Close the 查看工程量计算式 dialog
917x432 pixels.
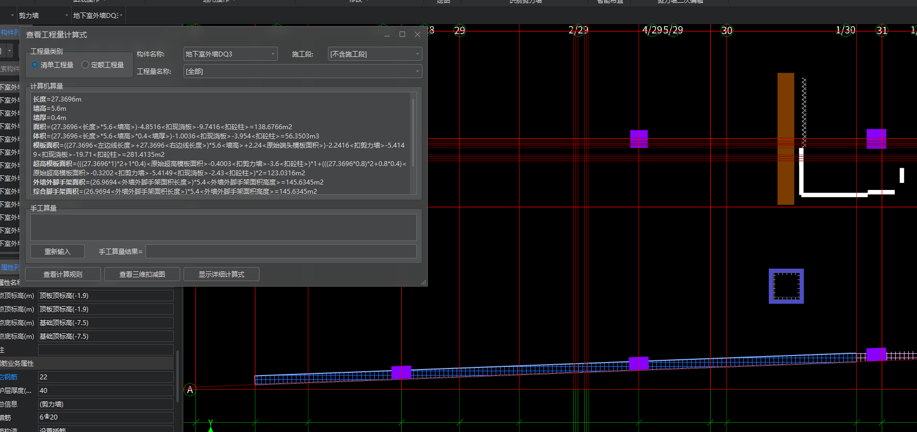coord(418,34)
